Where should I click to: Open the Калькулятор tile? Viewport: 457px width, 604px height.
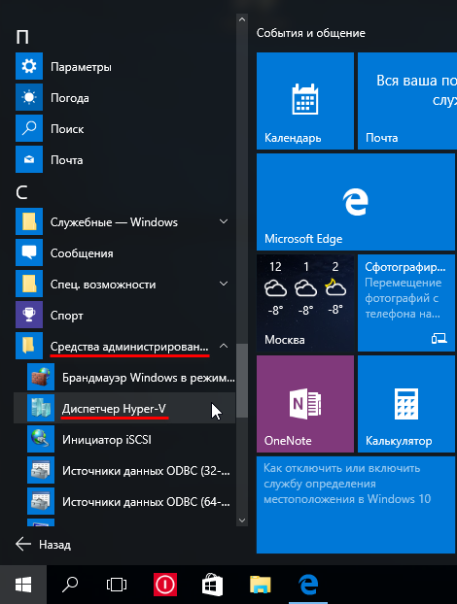click(406, 404)
